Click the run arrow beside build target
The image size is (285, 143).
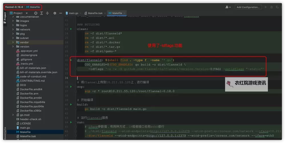(71, 104)
